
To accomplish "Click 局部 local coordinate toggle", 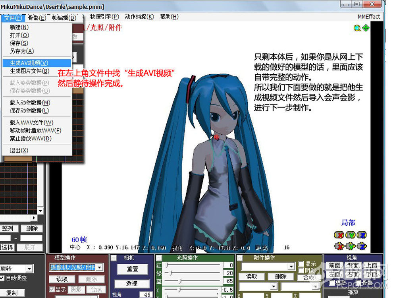I will point(348,223).
